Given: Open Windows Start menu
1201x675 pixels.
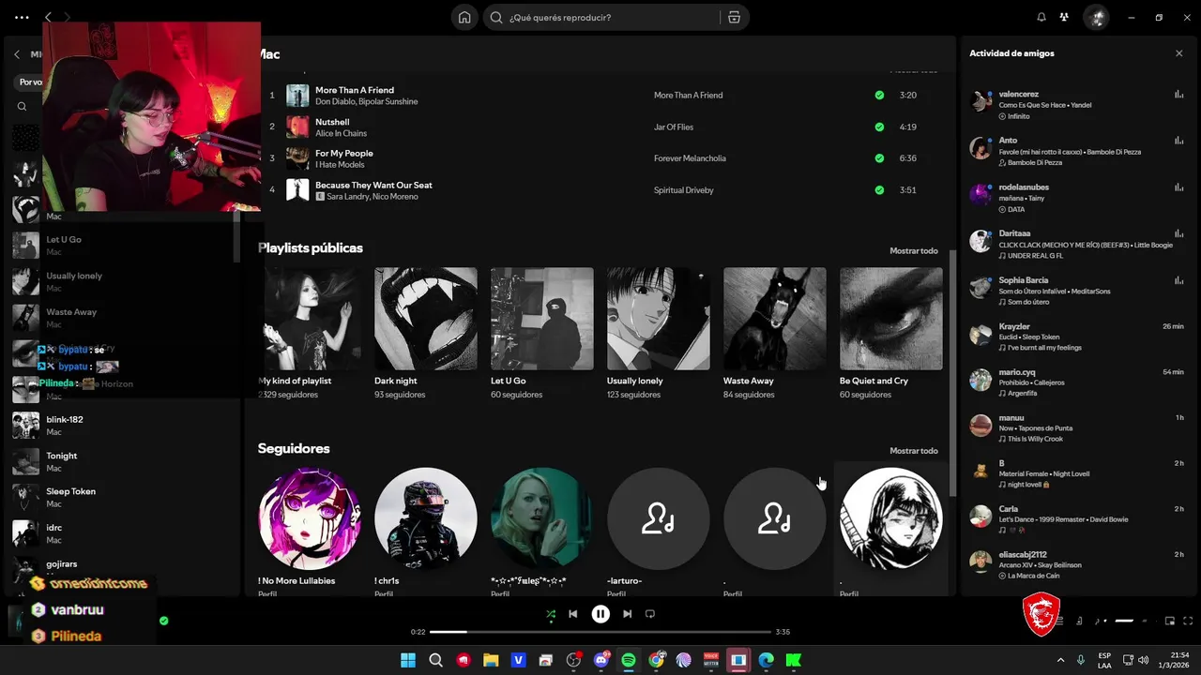Looking at the screenshot, I should click(x=408, y=660).
